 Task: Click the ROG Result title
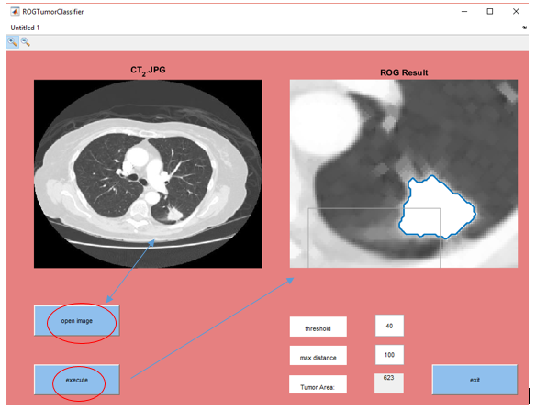pos(404,72)
